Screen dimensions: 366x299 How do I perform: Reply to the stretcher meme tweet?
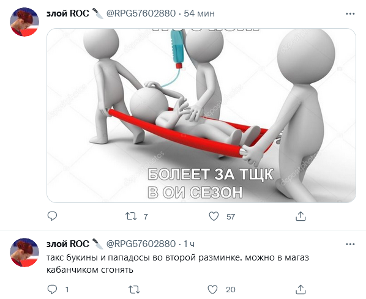pos(52,216)
